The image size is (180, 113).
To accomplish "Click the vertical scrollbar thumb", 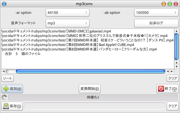I will [176, 47].
